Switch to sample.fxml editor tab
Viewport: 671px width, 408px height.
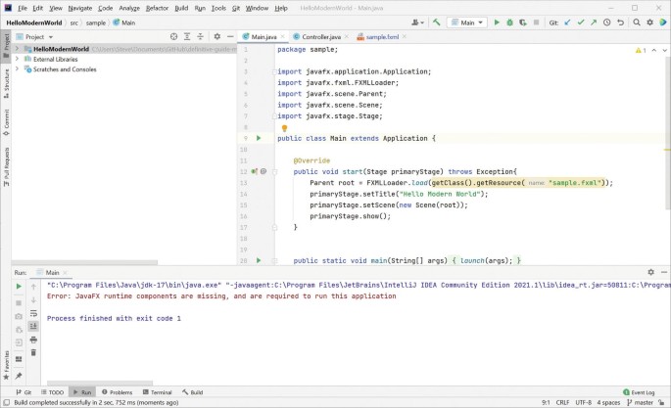[x=381, y=37]
